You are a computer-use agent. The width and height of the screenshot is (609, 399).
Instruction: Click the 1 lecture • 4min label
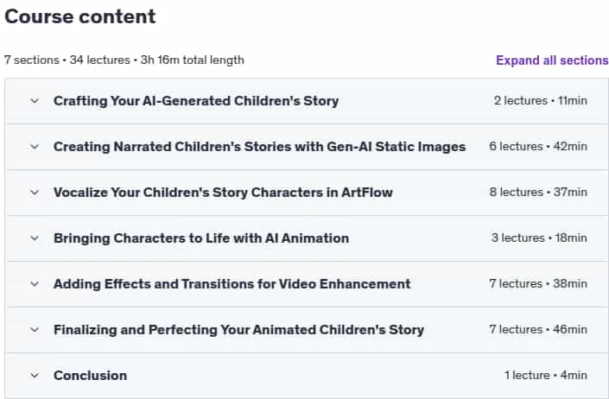546,376
